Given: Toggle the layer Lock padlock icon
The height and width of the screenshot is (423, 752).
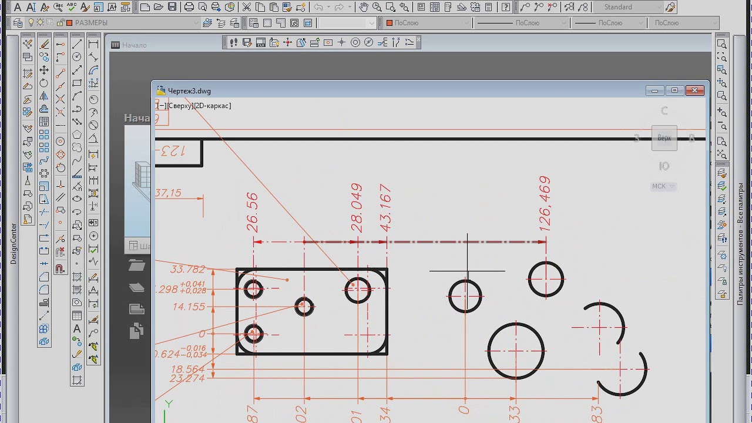Looking at the screenshot, I should 61,23.
